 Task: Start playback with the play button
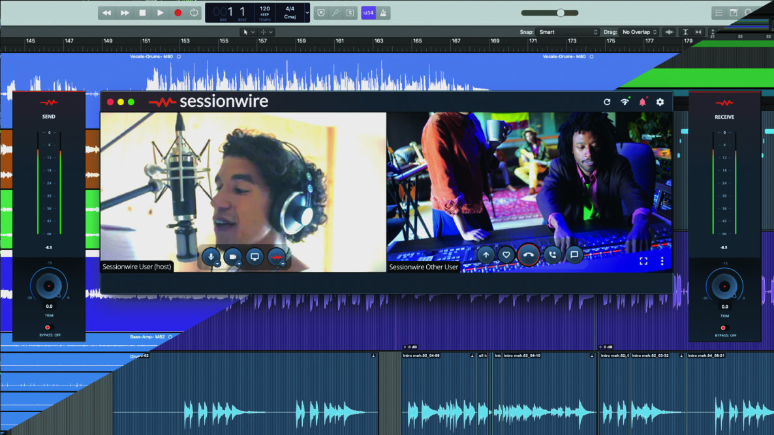(160, 13)
